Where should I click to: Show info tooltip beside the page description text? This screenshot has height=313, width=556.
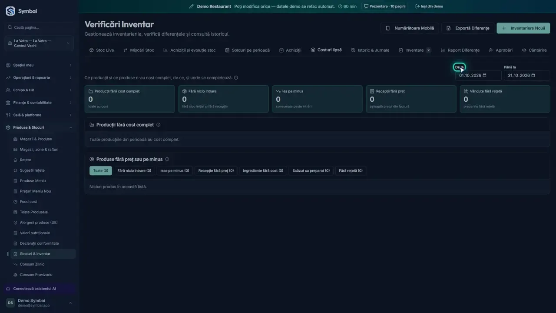click(236, 78)
